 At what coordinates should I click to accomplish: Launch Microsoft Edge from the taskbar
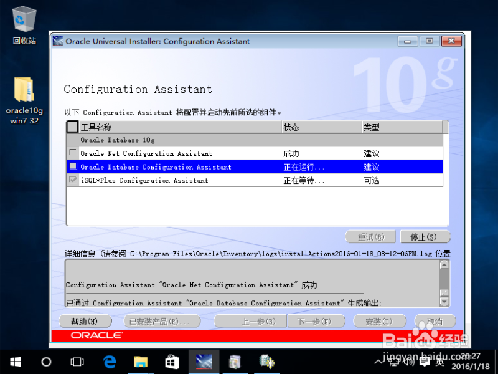pyautogui.click(x=109, y=362)
